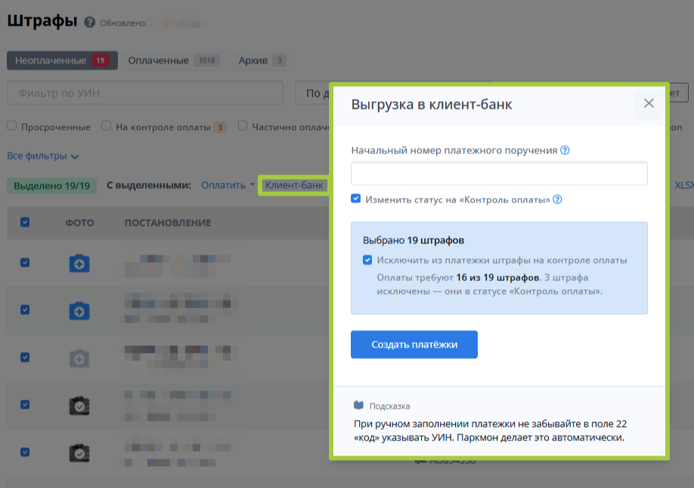
Task: Expand the Все фильтры section
Action: click(43, 156)
